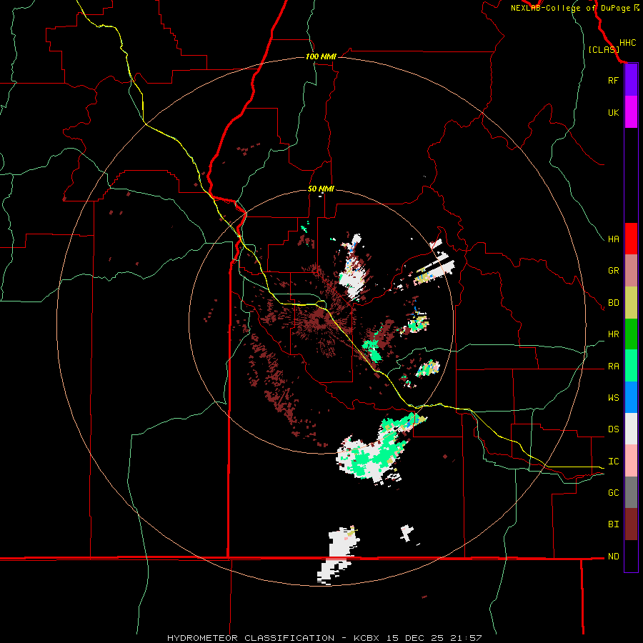Screen dimensions: 643x643
Task: Click the UK legend label
Action: (613, 112)
